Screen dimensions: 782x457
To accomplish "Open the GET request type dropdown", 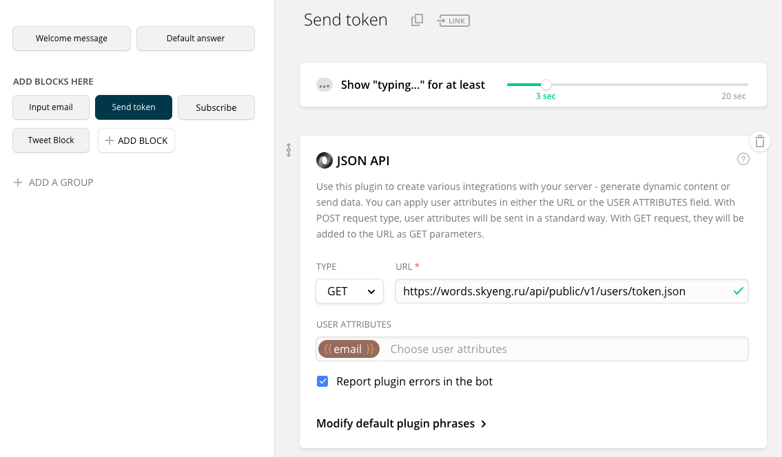I will (x=349, y=291).
